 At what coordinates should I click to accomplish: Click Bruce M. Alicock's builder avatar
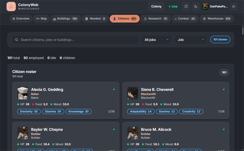(133, 133)
